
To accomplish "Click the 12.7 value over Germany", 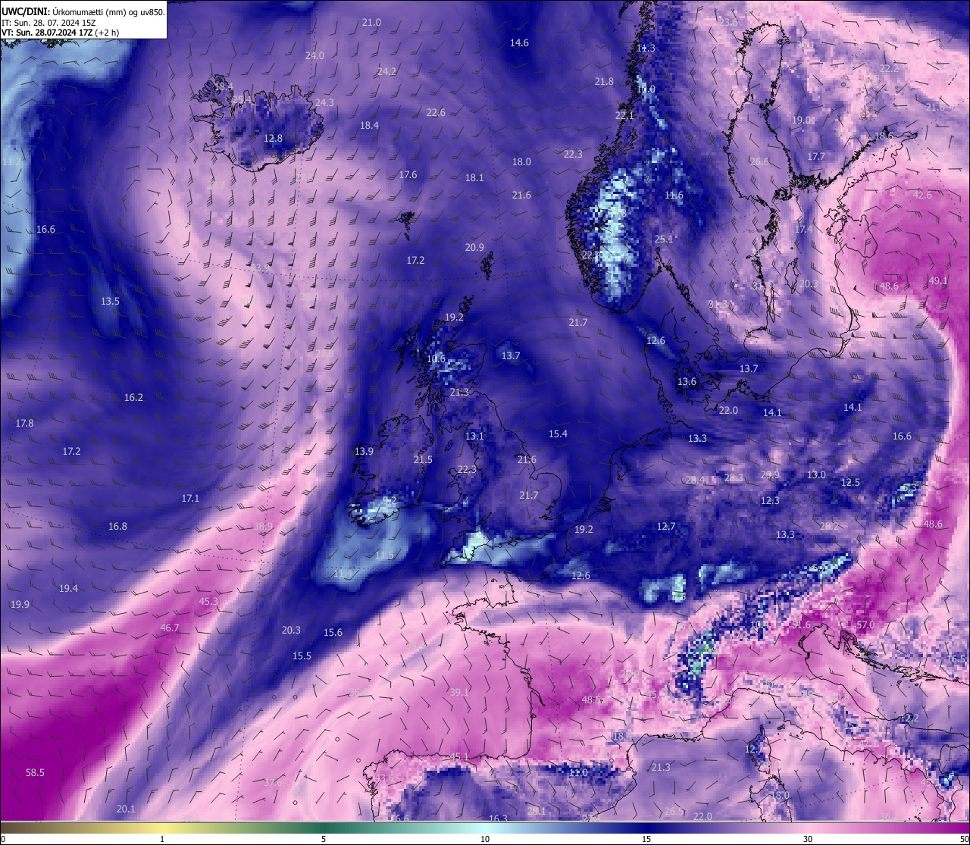I will click(665, 526).
